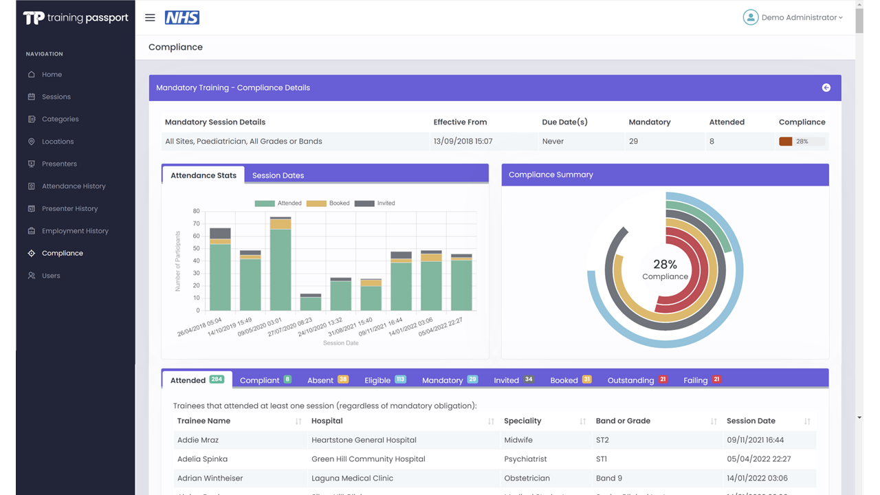Click the back arrow in the Compliance Details header
The width and height of the screenshot is (880, 495).
point(826,88)
